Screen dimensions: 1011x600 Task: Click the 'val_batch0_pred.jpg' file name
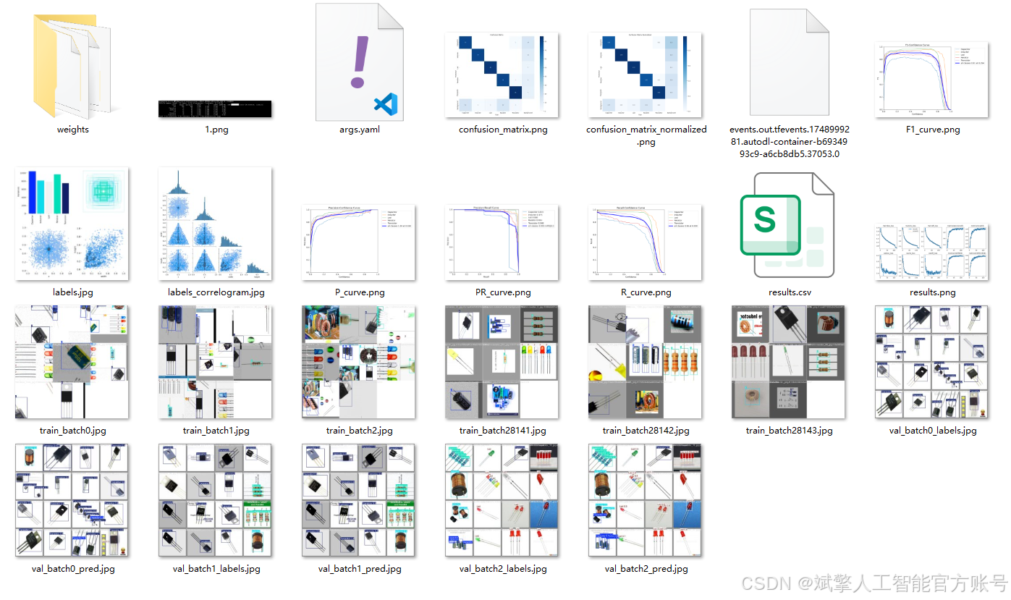(72, 568)
